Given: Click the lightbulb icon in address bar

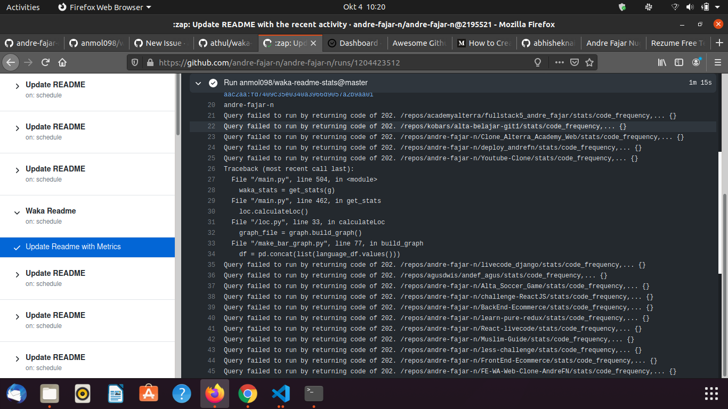Looking at the screenshot, I should coord(538,62).
